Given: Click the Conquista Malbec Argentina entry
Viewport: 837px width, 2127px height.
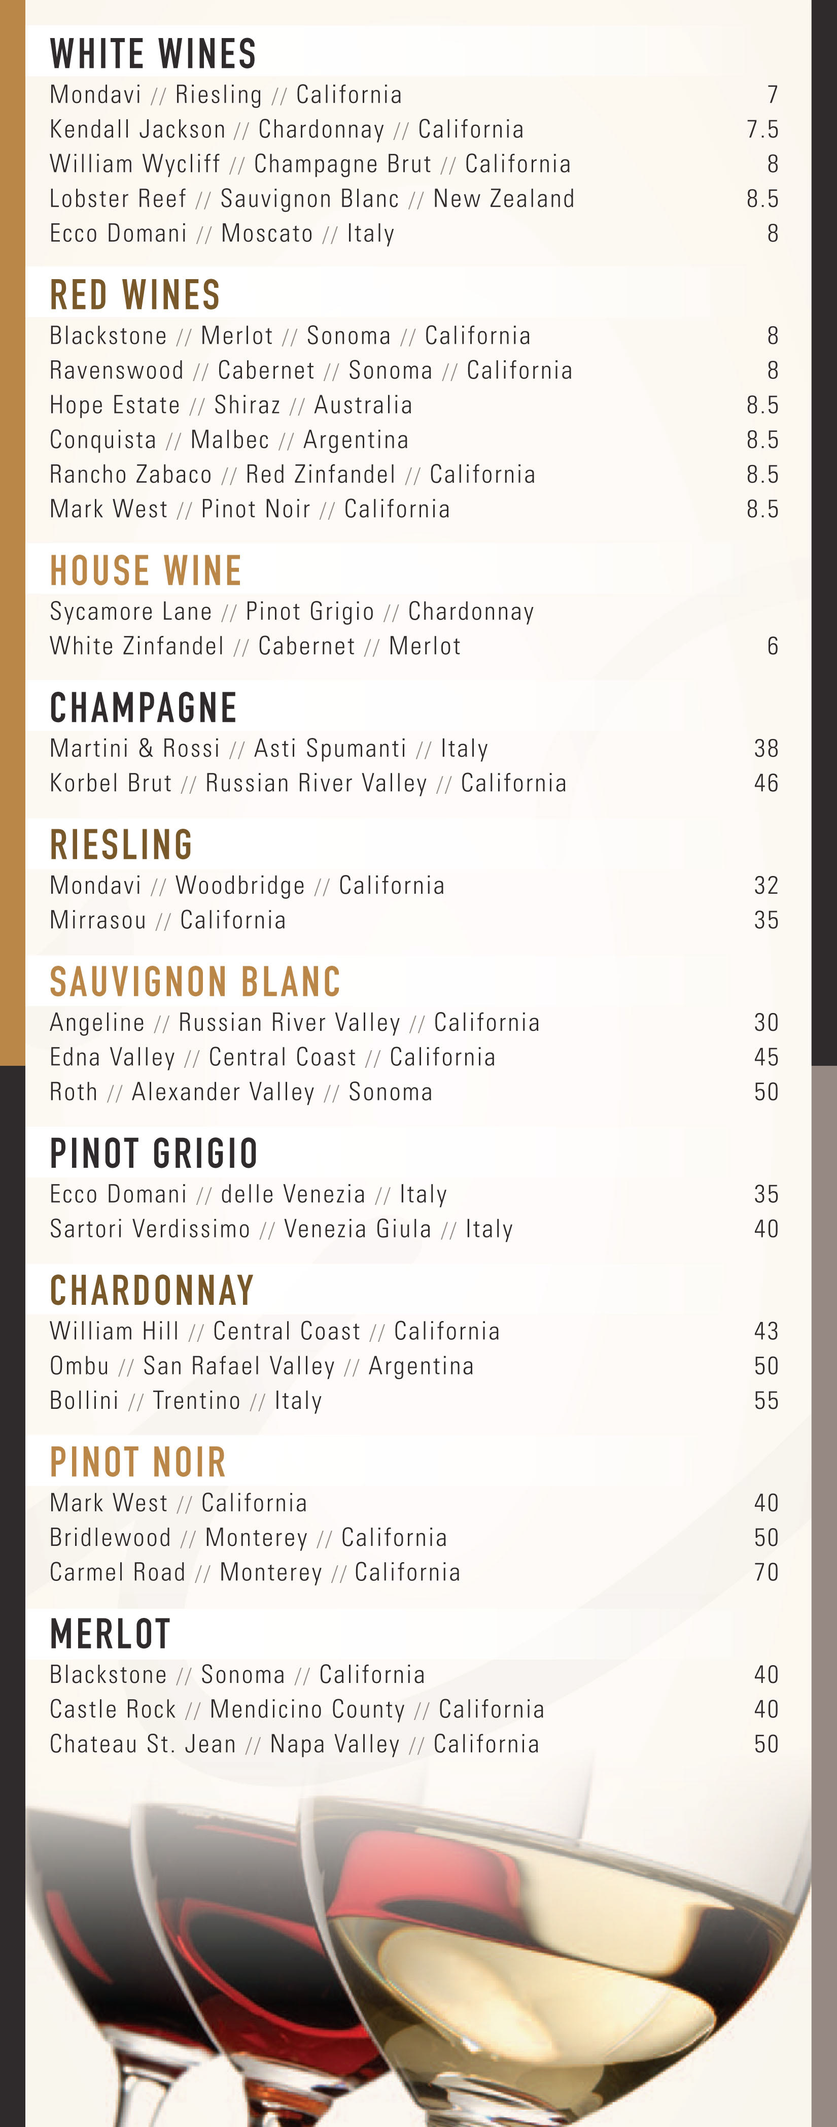Looking at the screenshot, I should click(x=229, y=440).
